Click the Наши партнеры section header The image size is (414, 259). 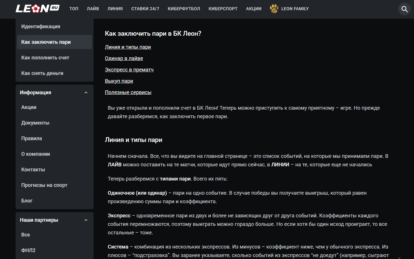click(54, 220)
